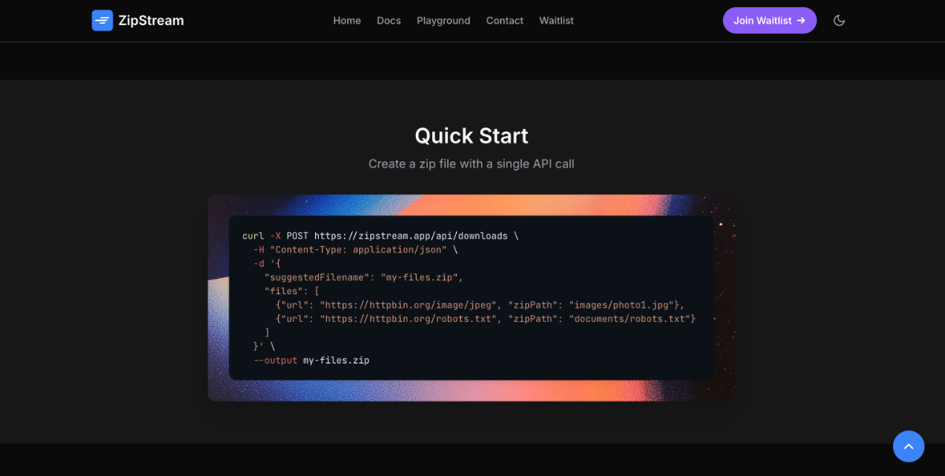Select the my-files.zip output filename text
Viewport: 945px width, 476px height.
(x=337, y=360)
